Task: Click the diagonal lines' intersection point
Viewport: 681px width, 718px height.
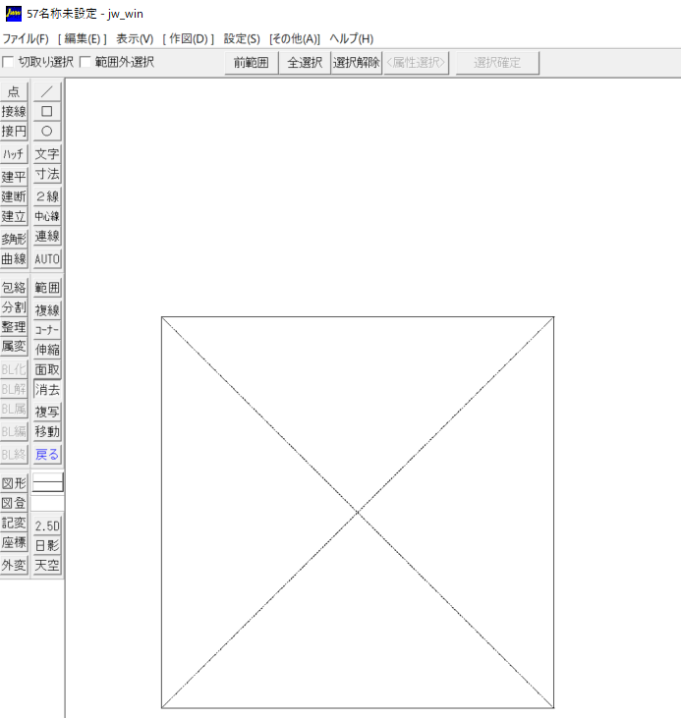Action: (x=358, y=513)
